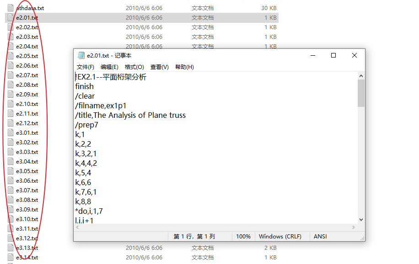The width and height of the screenshot is (419, 264).
Task: Click the horizontal scrollbar left arrow in Notepad
Action: (77, 227)
